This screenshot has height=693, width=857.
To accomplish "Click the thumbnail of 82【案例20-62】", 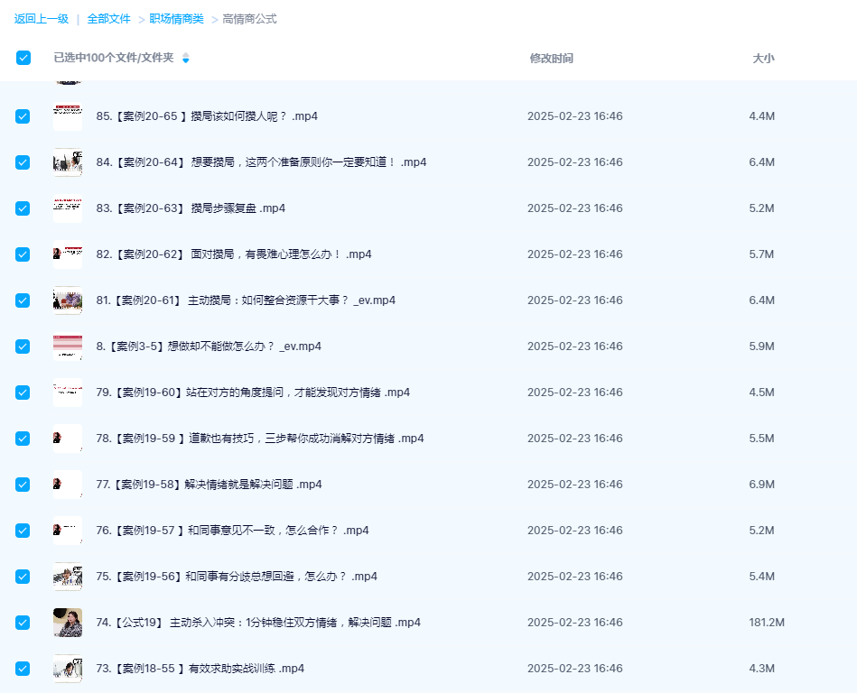I will pos(68,254).
